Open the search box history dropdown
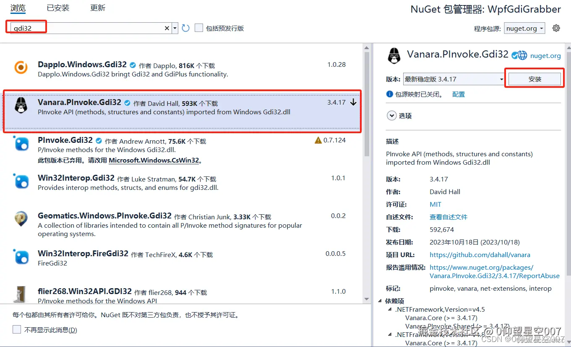Screen dimensions: 571x347 (x=175, y=28)
